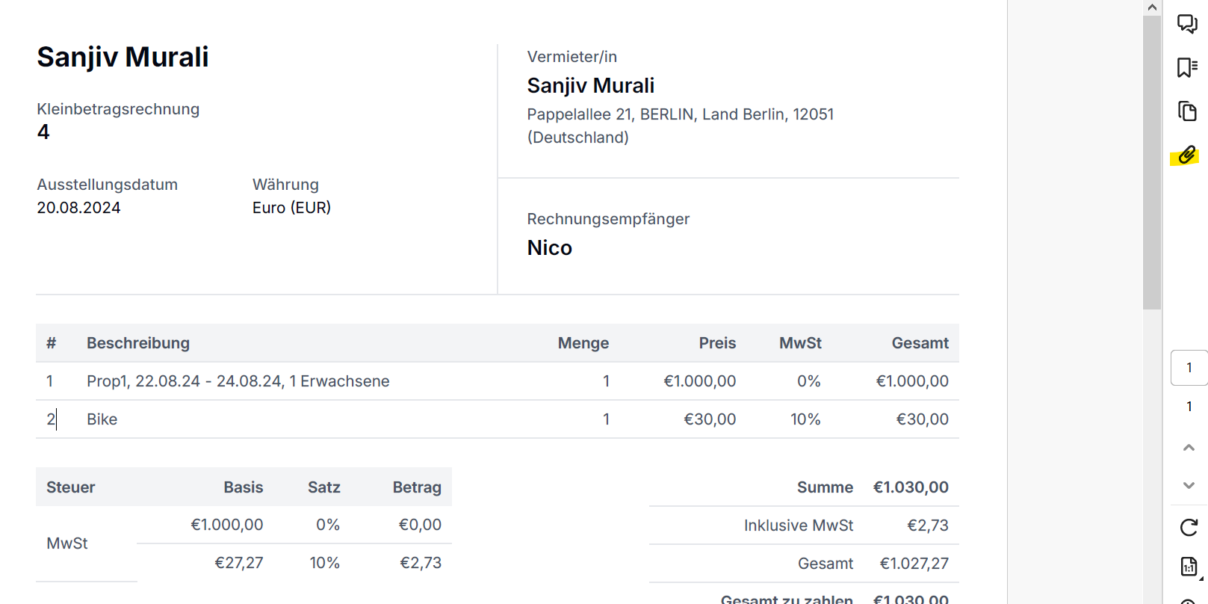Click the actual size 1:1 page icon
This screenshot has width=1208, height=604.
(x=1189, y=567)
